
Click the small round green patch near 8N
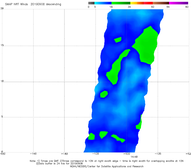pos(104,94)
